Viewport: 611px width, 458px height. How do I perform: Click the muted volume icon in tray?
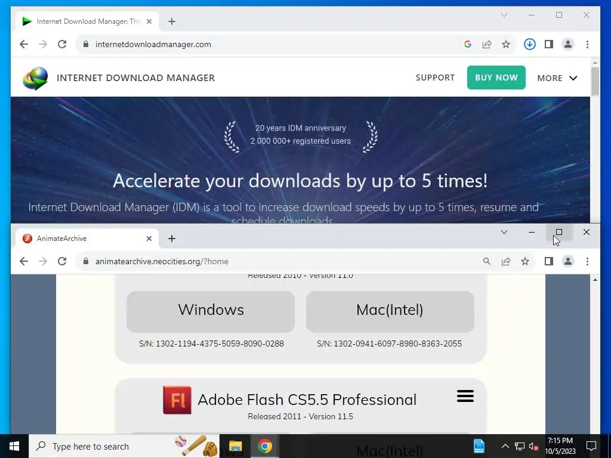(x=533, y=446)
